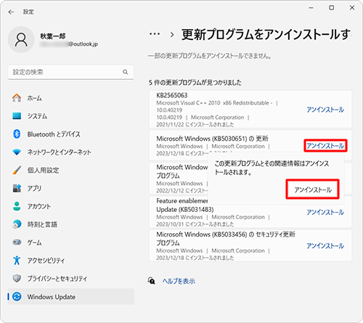Click the Bluetooth icon in the sidebar
The height and width of the screenshot is (323, 363).
(17, 134)
